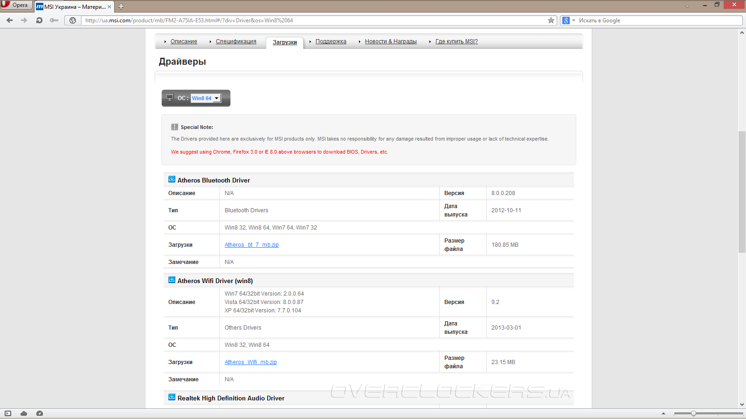
Task: Open the Google search engine selector
Action: click(x=569, y=20)
